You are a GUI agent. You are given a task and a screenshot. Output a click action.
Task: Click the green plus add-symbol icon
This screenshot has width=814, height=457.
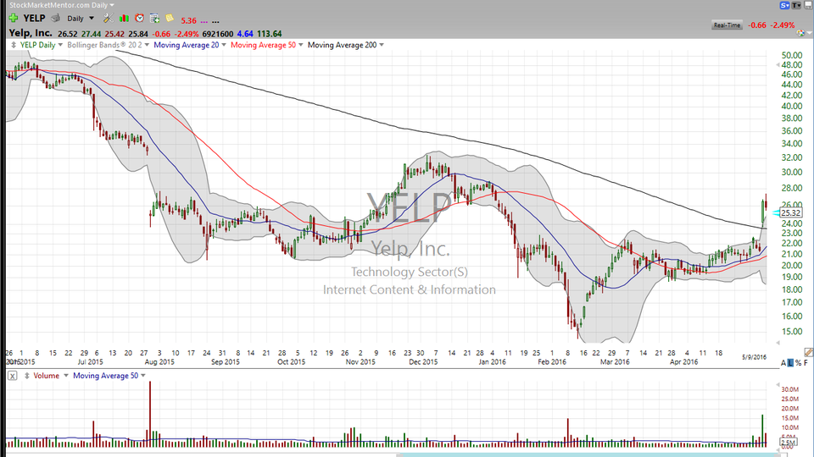(14, 18)
